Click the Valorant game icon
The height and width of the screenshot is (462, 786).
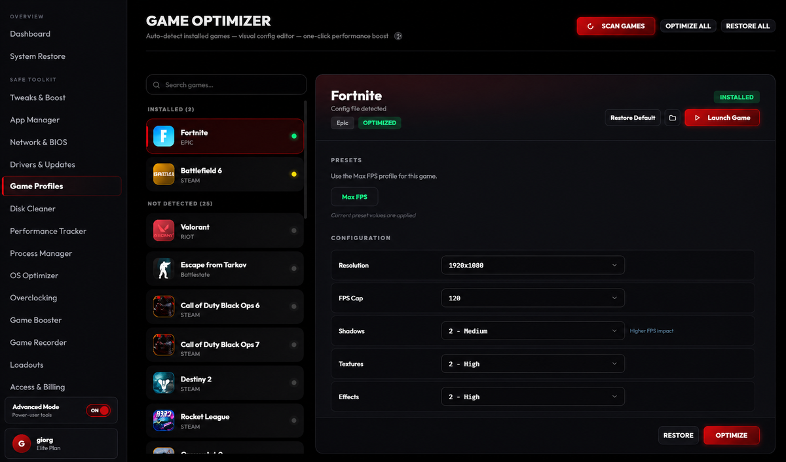[x=164, y=230]
